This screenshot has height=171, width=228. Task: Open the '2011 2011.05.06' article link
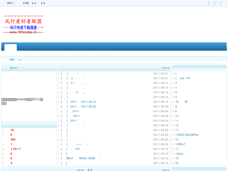pos(83,107)
